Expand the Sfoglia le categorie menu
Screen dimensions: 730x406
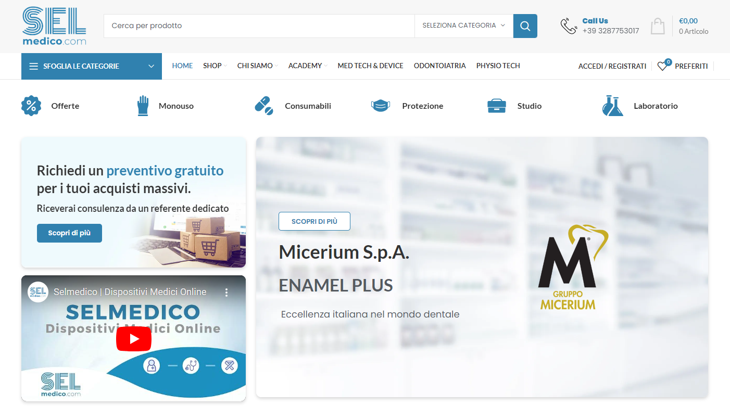(92, 66)
